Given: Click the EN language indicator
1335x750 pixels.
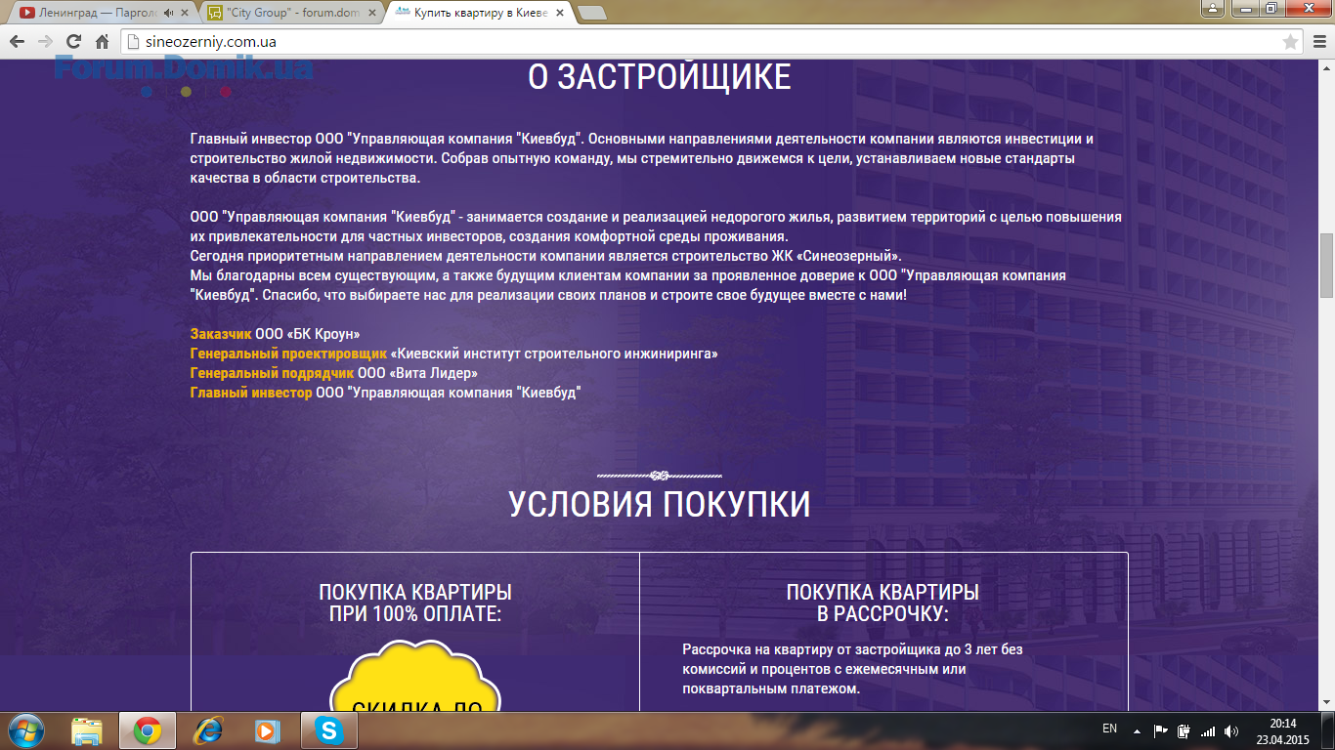Looking at the screenshot, I should [x=1109, y=729].
